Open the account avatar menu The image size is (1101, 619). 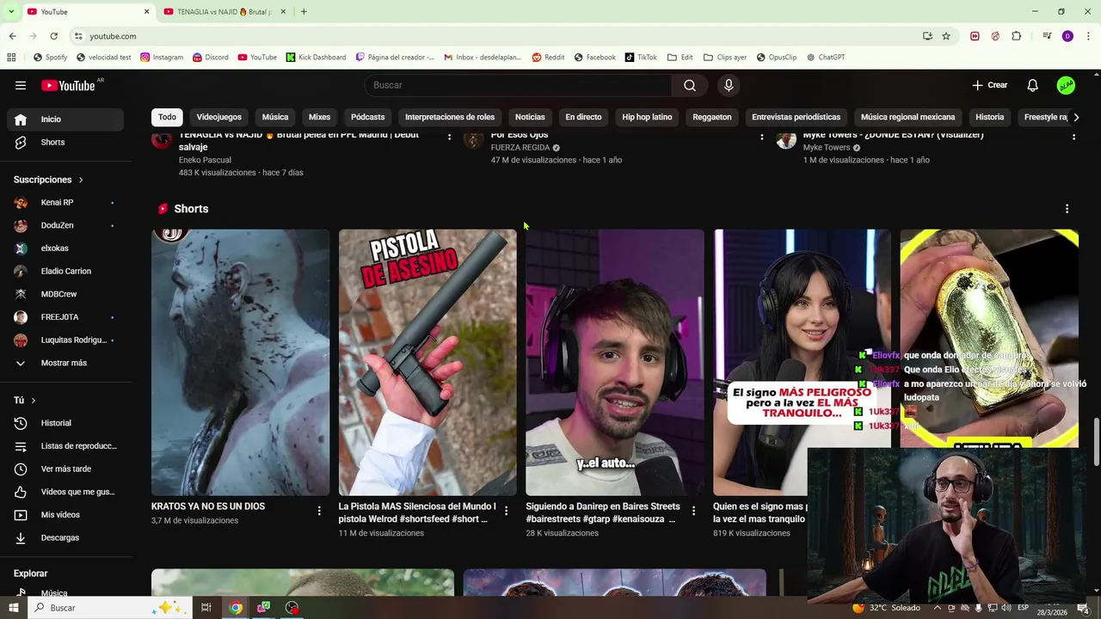pyautogui.click(x=1066, y=85)
